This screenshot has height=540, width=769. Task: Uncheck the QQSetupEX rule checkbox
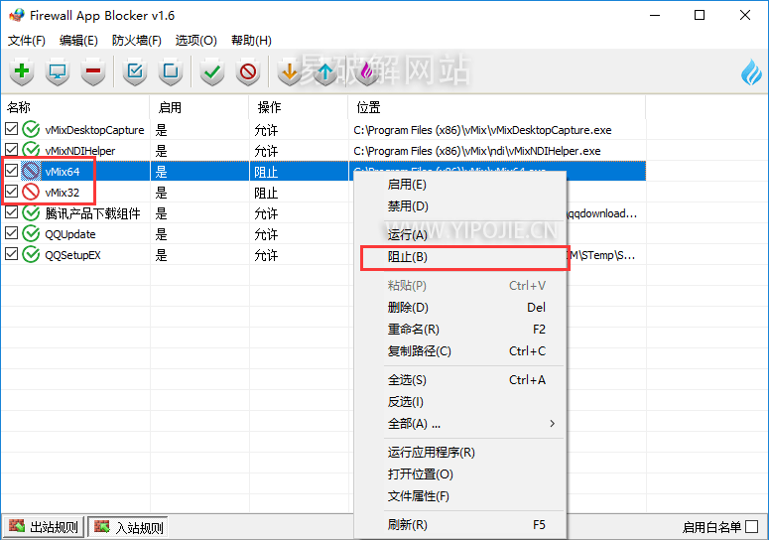click(x=11, y=253)
